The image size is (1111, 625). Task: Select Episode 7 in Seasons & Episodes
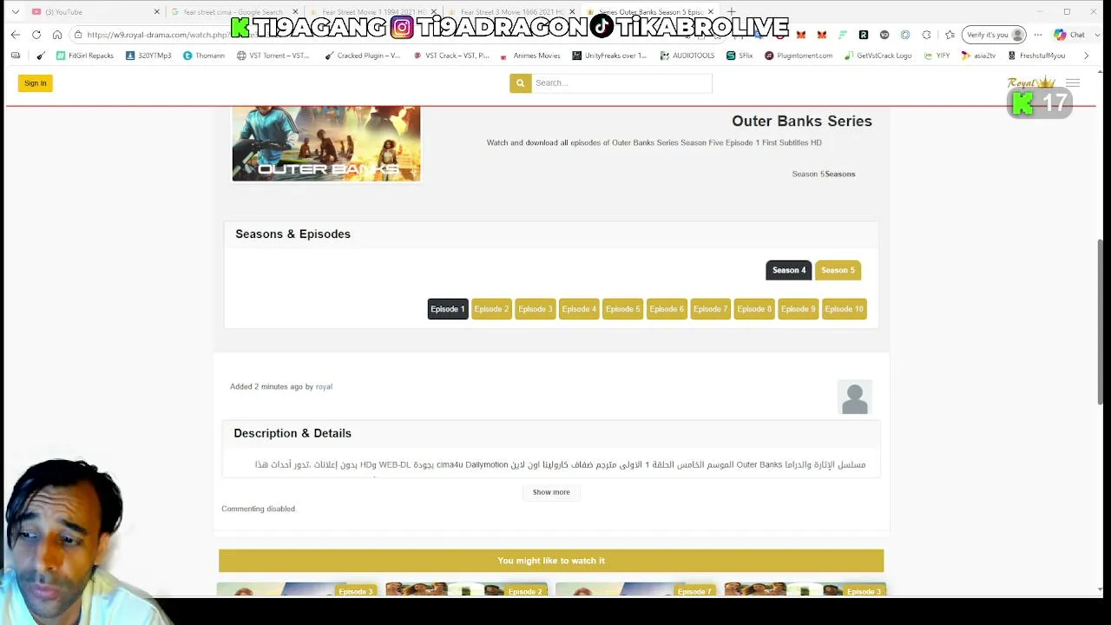pyautogui.click(x=710, y=309)
